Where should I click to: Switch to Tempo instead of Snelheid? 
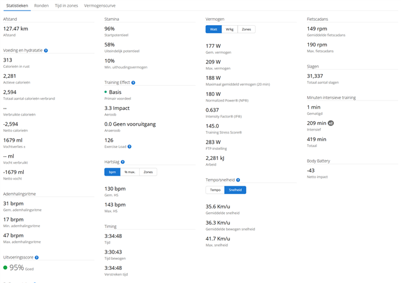coord(215,190)
